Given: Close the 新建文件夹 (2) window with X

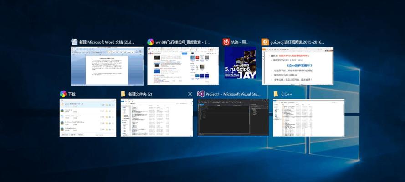Looking at the screenshot, I should point(190,94).
